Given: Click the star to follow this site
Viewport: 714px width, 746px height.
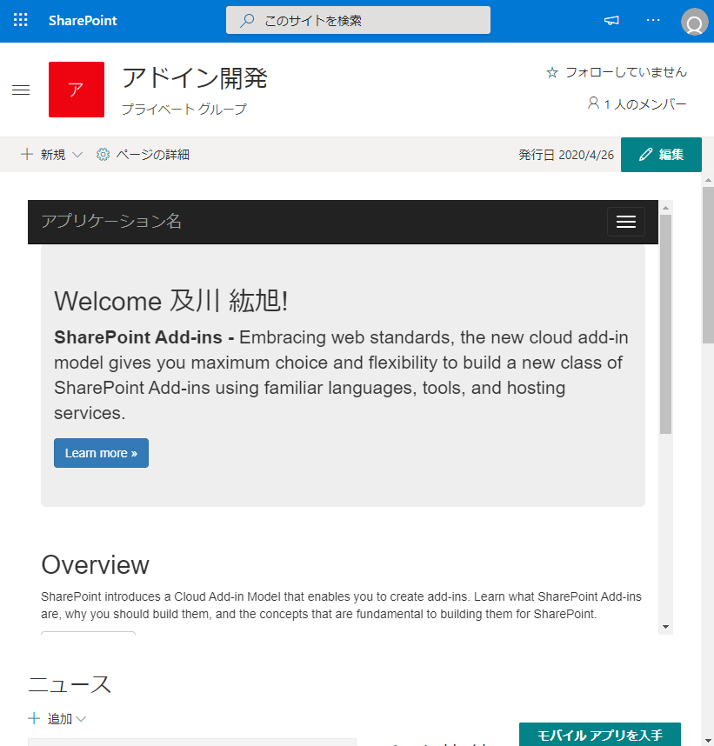Looking at the screenshot, I should tap(551, 73).
